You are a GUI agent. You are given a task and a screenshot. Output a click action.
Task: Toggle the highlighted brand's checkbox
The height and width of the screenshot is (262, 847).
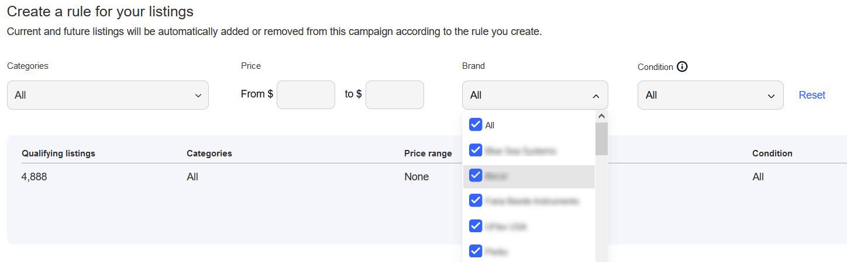point(476,176)
